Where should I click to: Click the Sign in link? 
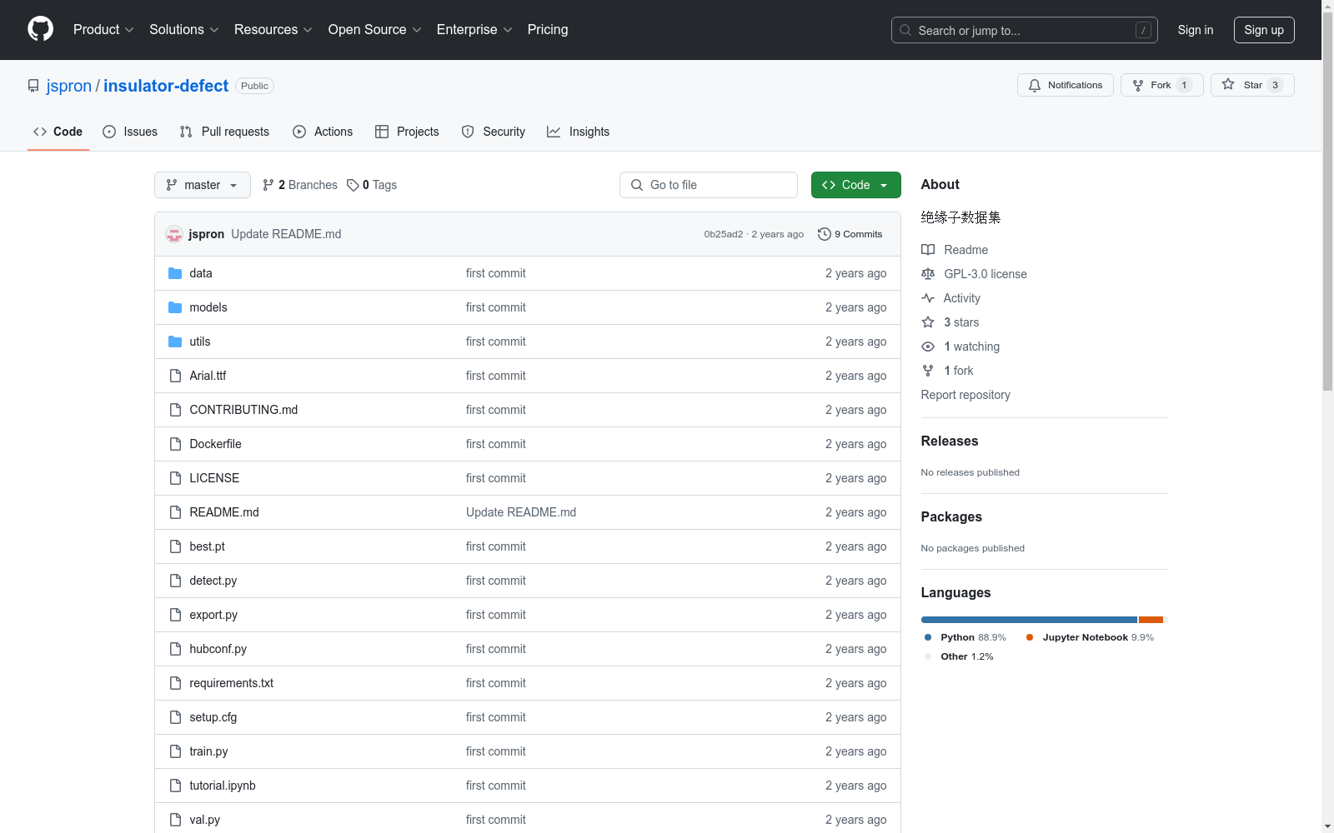(1196, 30)
